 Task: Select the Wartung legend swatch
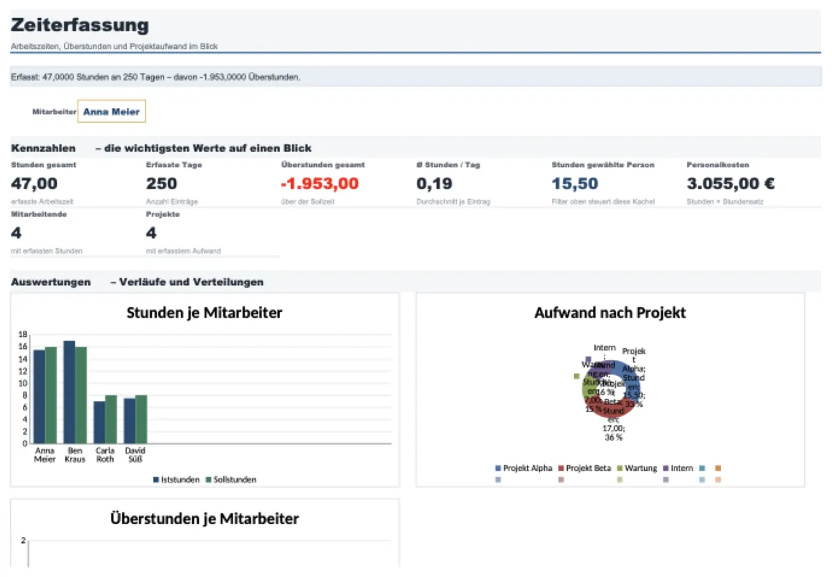[620, 468]
